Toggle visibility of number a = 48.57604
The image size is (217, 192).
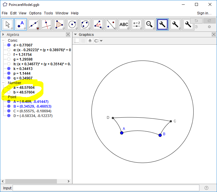pos(9,87)
